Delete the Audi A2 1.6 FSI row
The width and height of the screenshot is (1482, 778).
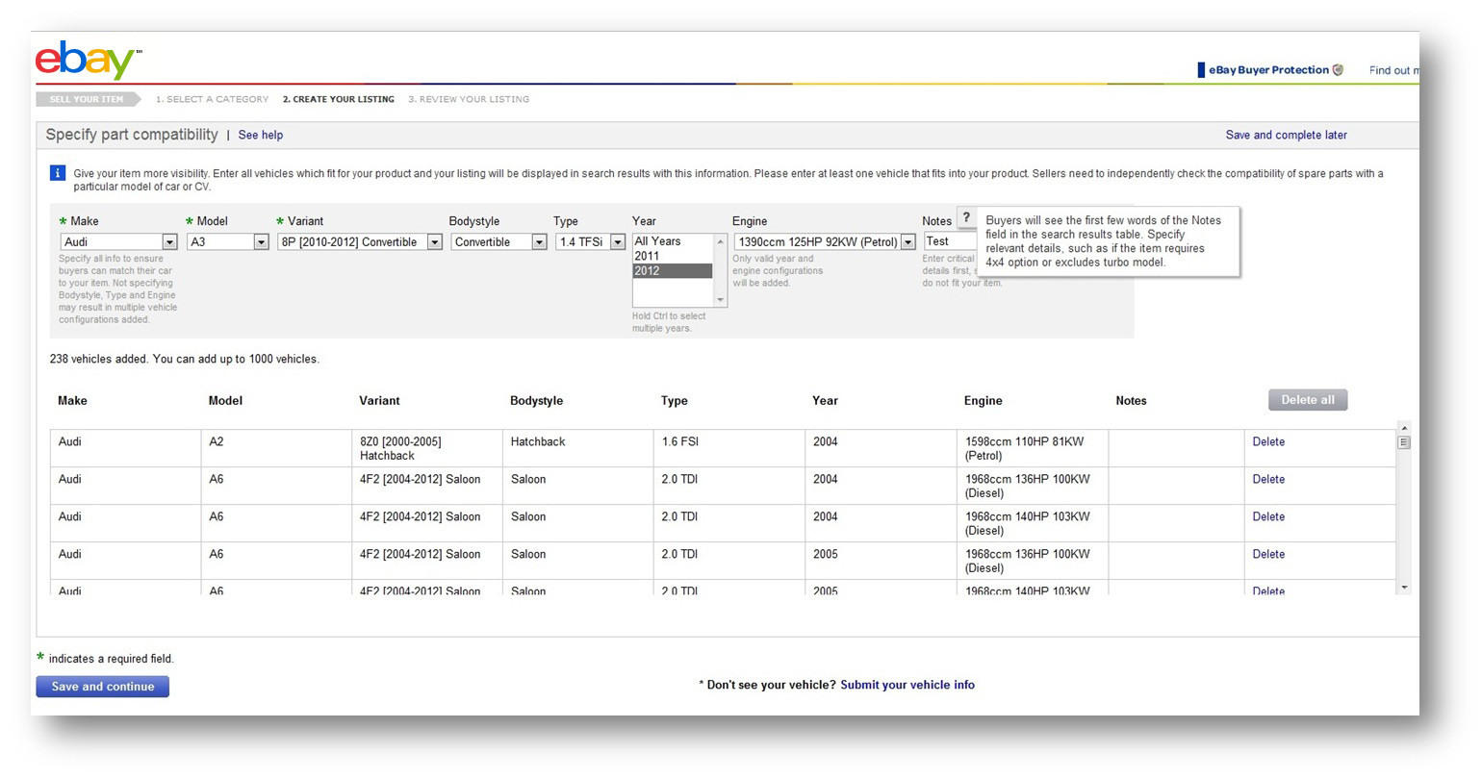coord(1268,442)
